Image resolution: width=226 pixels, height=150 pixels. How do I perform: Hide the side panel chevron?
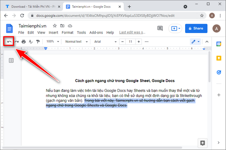[x=218, y=142]
